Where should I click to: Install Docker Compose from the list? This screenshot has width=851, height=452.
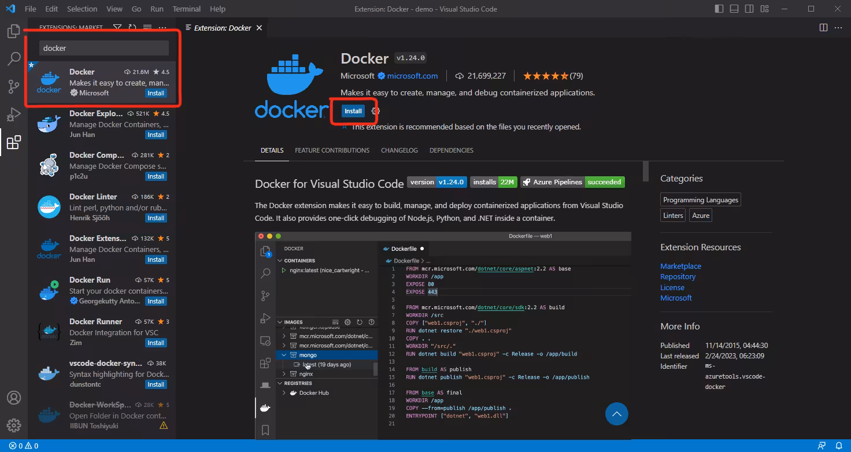tap(156, 176)
